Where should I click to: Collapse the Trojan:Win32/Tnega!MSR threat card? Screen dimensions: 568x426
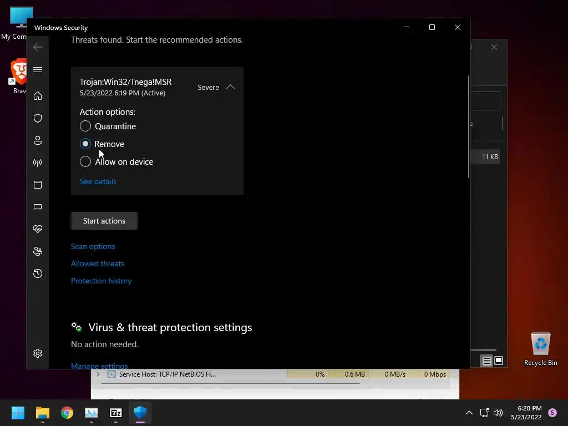click(x=230, y=87)
